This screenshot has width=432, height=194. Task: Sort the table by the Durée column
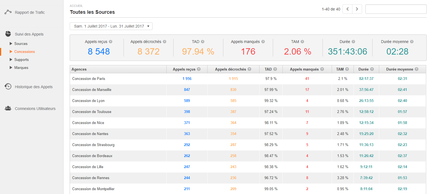pyautogui.click(x=364, y=69)
